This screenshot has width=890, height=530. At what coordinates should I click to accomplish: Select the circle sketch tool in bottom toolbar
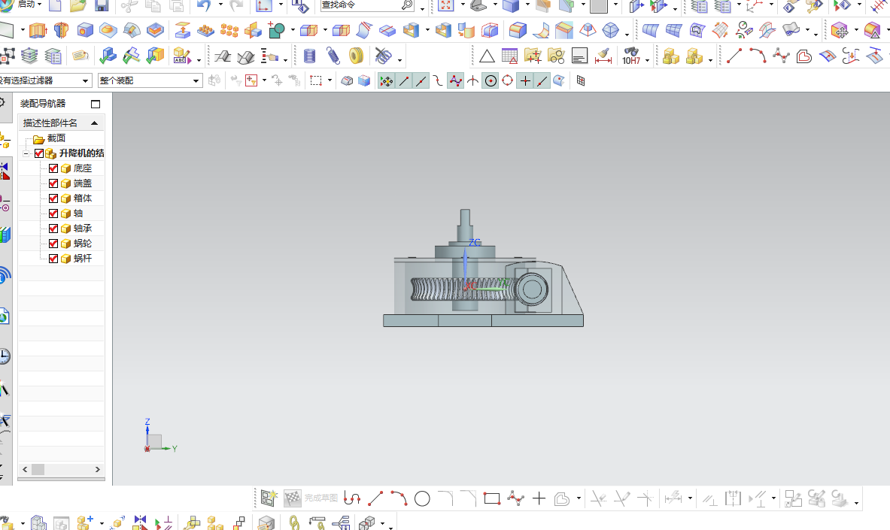click(x=422, y=498)
